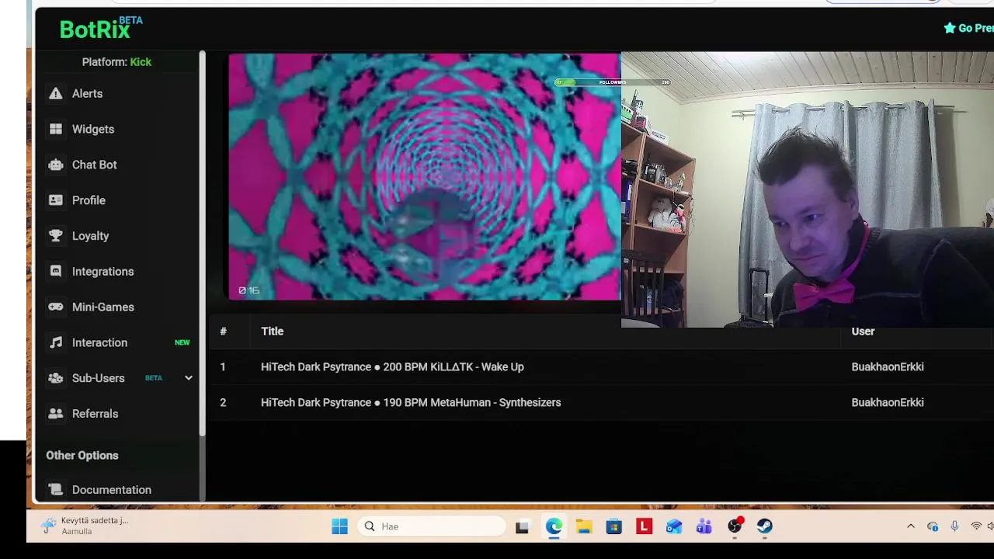This screenshot has width=994, height=559.
Task: Click the Wi-Fi icon in system tray
Action: (x=976, y=526)
